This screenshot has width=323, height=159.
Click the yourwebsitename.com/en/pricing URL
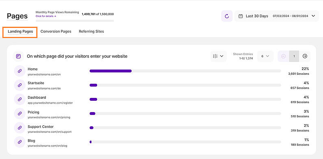click(49, 117)
